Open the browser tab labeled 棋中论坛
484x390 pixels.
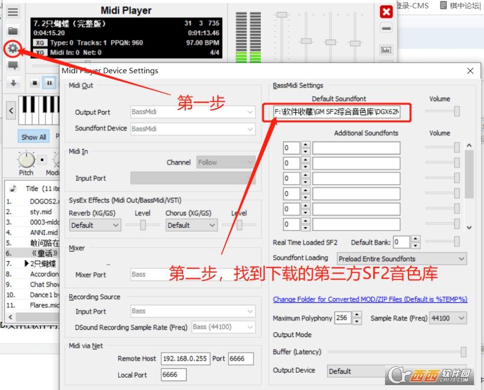pyautogui.click(x=460, y=5)
